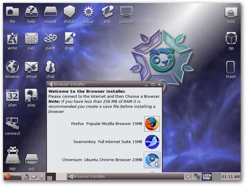
Task: Install Firefox using its logo button
Action: 152,124
